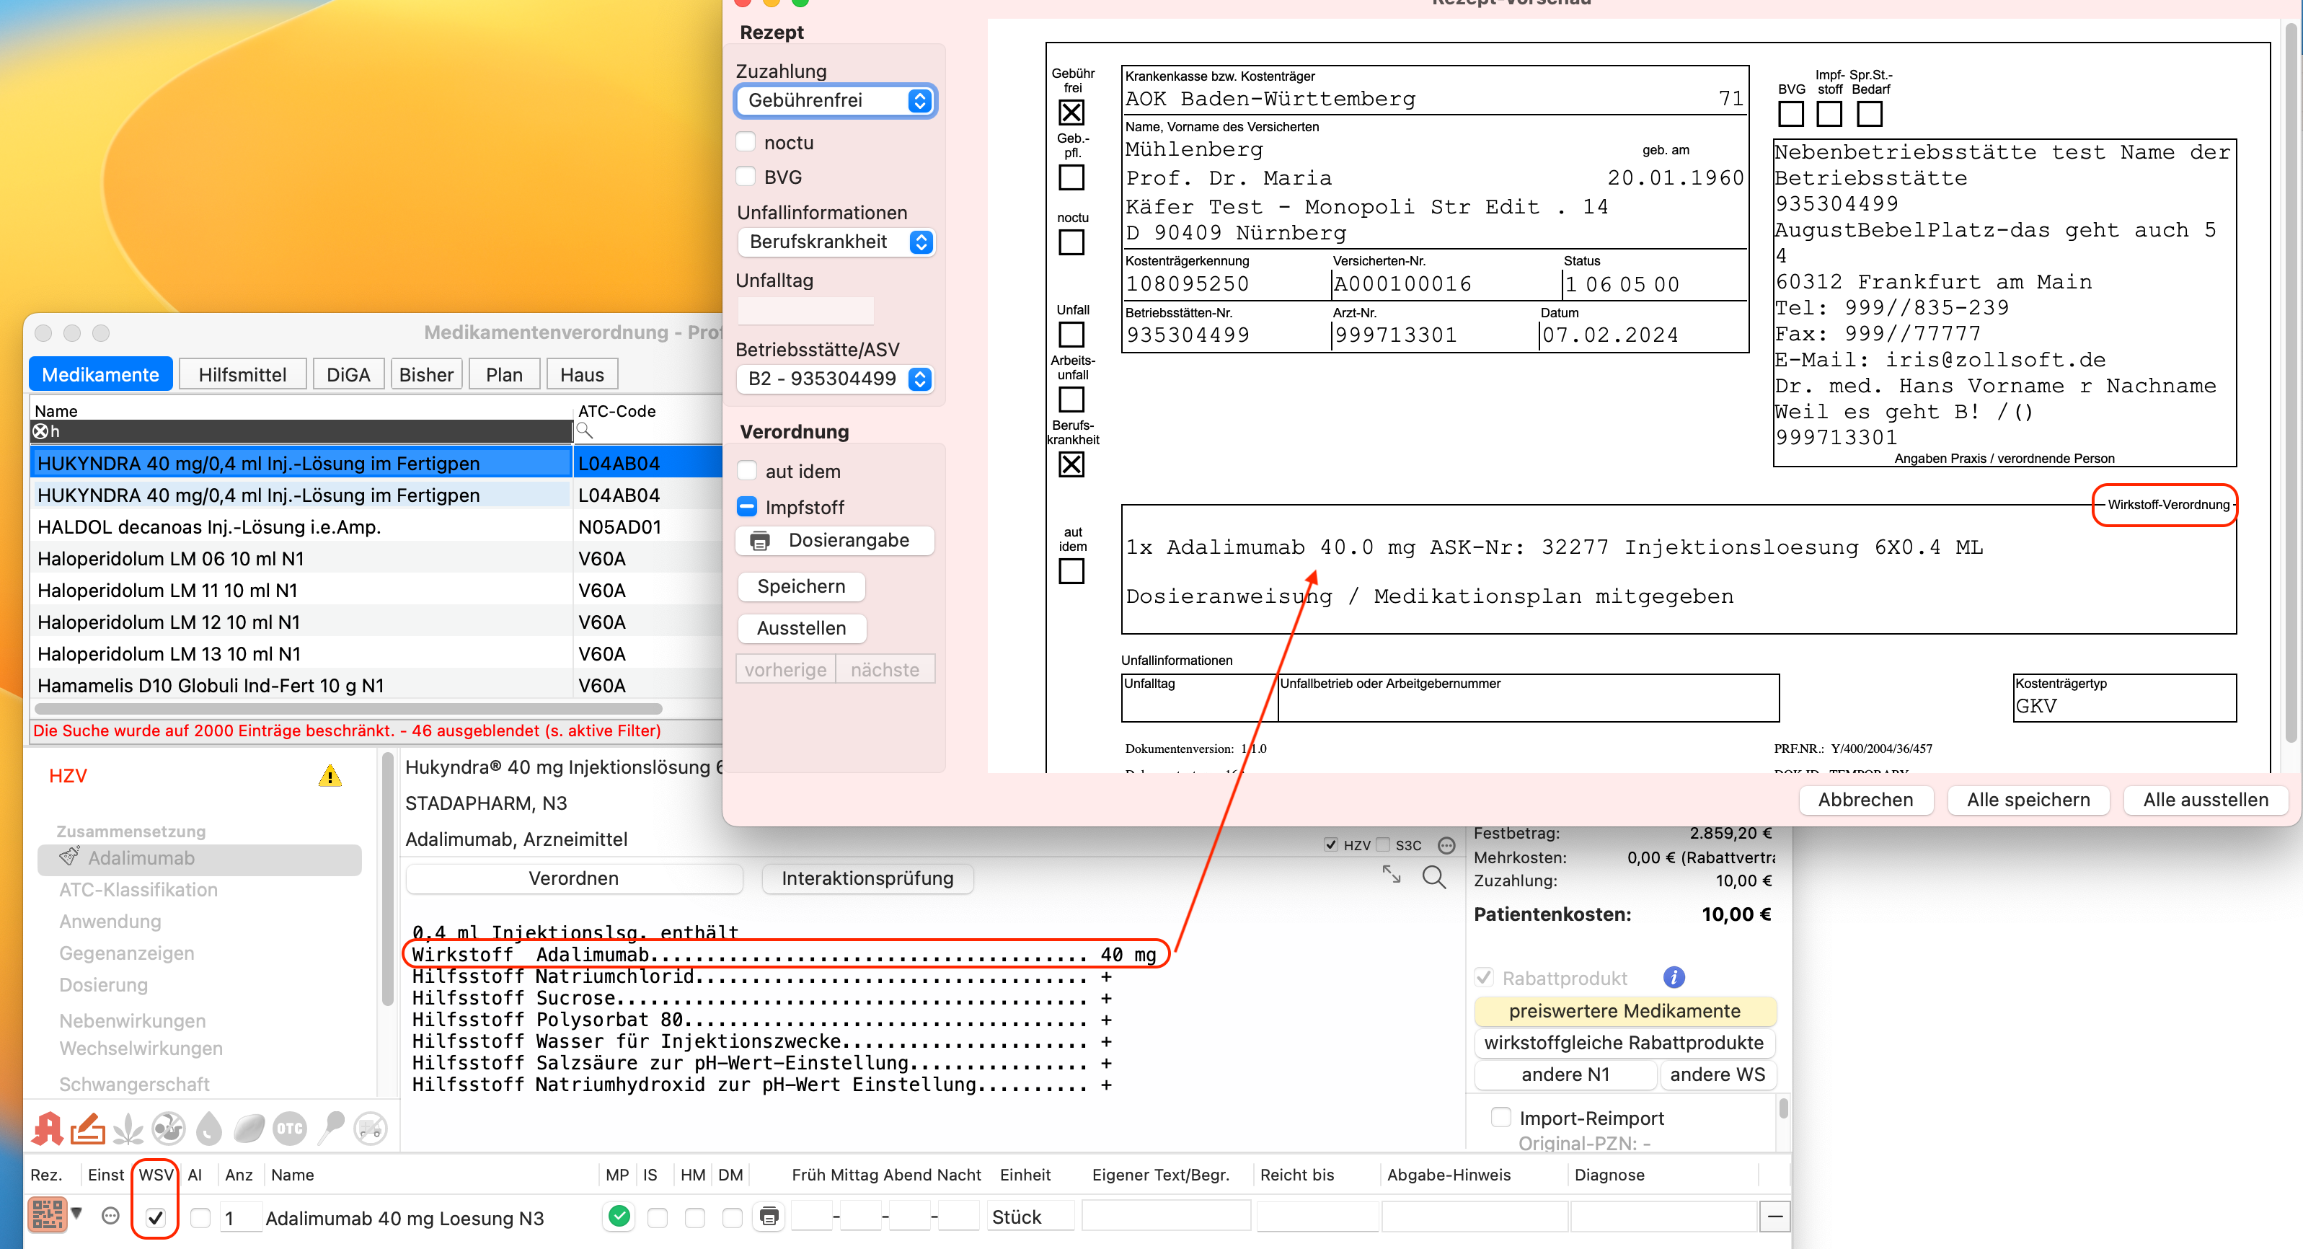Open the Berufskrankheit accident info dropdown
Image resolution: width=2303 pixels, height=1249 pixels.
pyautogui.click(x=836, y=242)
